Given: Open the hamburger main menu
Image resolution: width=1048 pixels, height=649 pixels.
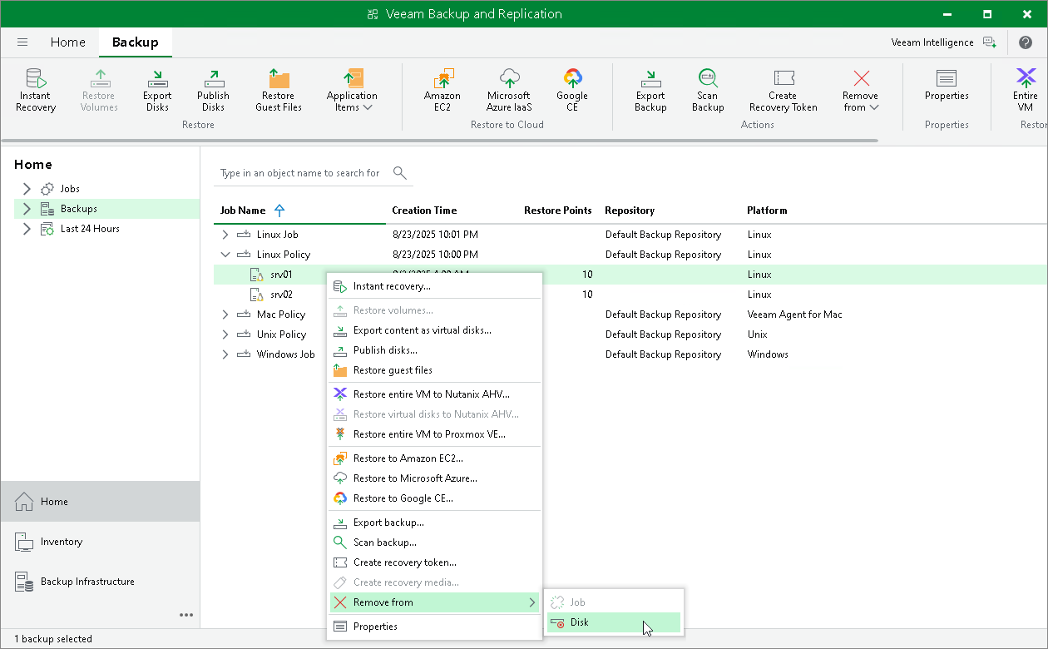Looking at the screenshot, I should tap(22, 42).
